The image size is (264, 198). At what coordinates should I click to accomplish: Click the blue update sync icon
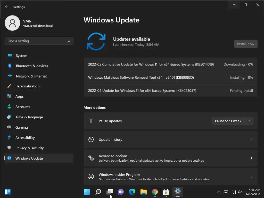pos(96,42)
